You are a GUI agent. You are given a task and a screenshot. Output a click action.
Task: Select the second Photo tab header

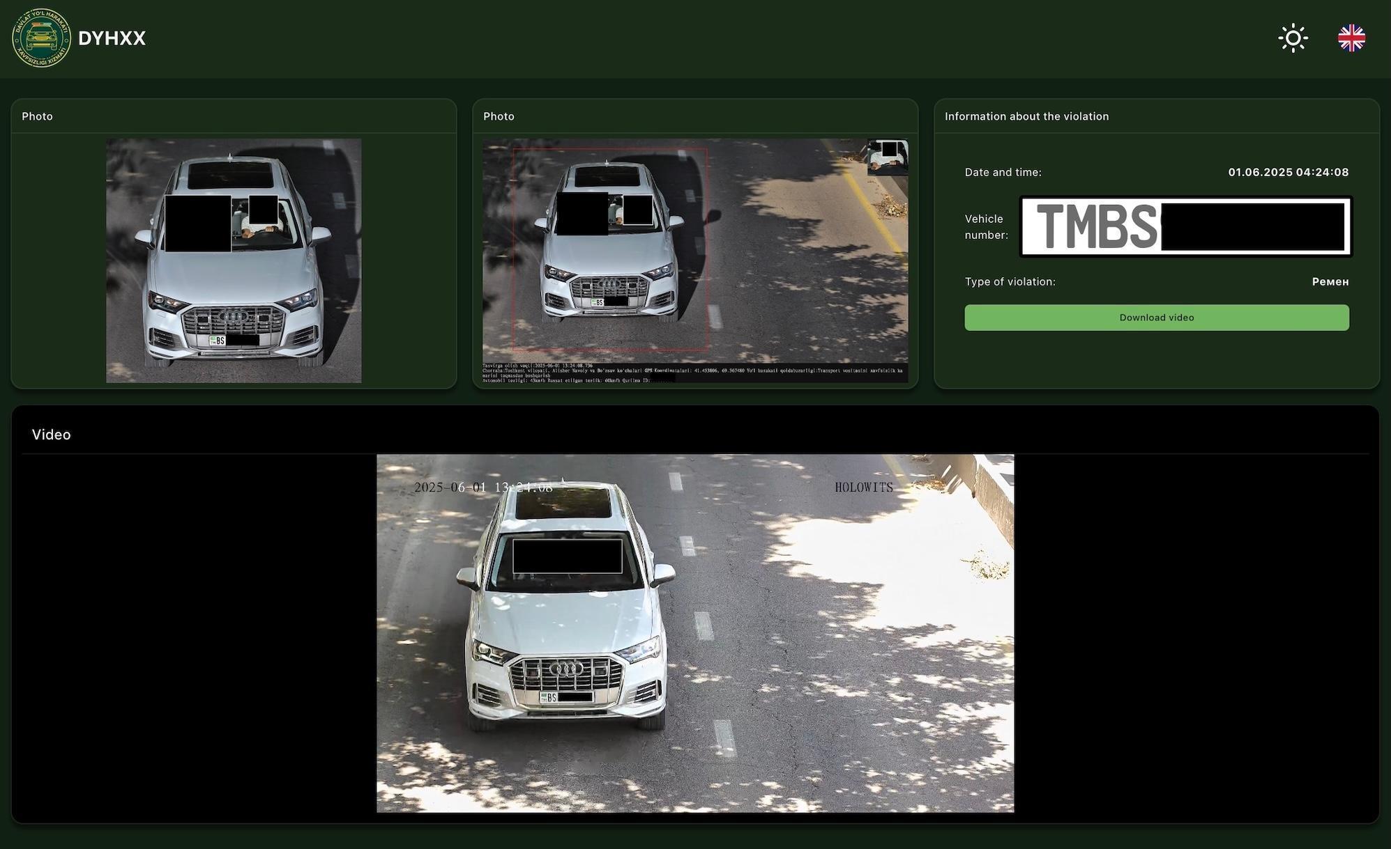(x=499, y=116)
